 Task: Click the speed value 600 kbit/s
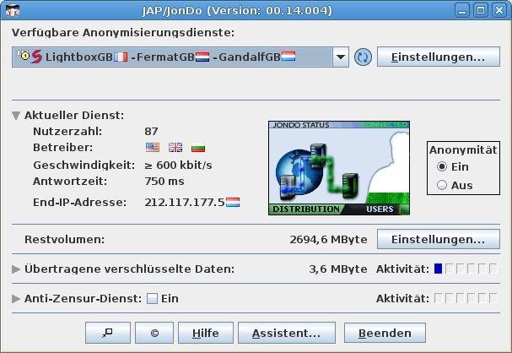(178, 165)
